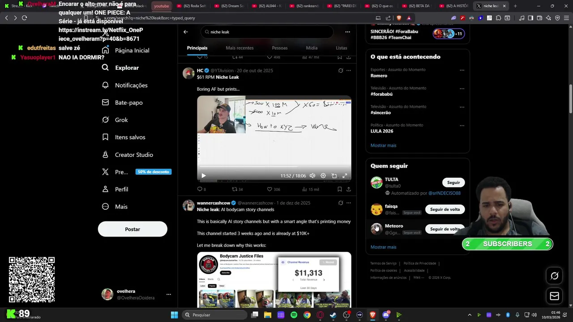Click Grok icon on wannercashcow post
573x322 pixels.
pos(341,203)
